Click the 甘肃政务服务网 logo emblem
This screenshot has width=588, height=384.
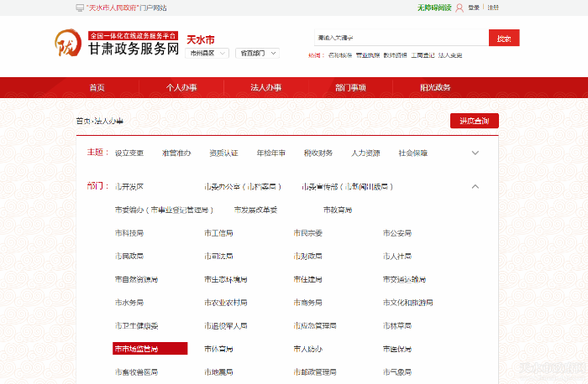click(68, 44)
